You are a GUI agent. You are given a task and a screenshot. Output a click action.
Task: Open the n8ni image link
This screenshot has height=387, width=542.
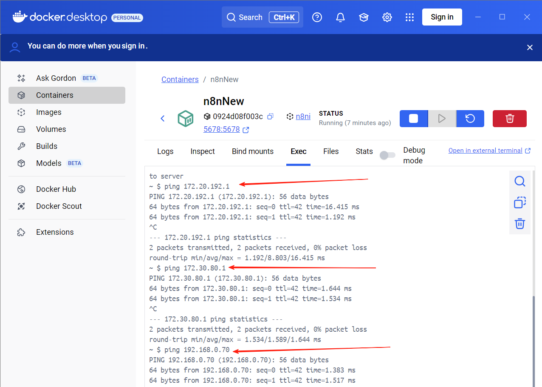(x=303, y=116)
